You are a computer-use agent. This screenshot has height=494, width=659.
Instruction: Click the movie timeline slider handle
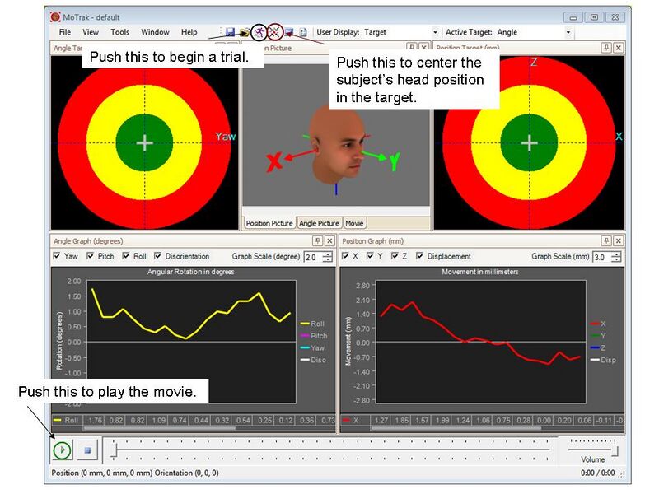(114, 450)
